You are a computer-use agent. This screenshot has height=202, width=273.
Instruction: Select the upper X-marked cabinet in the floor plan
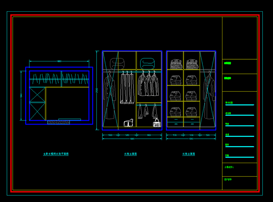[37, 94]
